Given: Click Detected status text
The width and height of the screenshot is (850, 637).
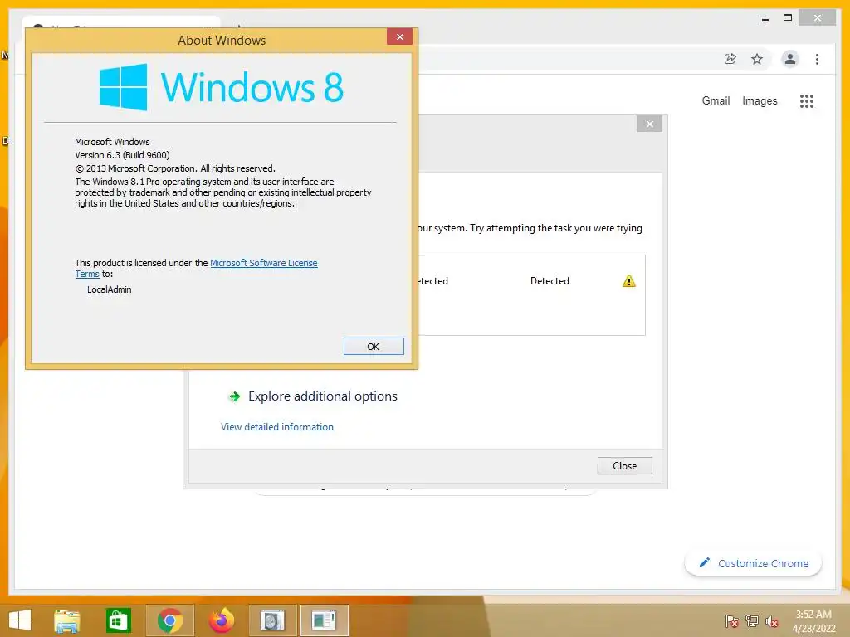Looking at the screenshot, I should pyautogui.click(x=550, y=281).
